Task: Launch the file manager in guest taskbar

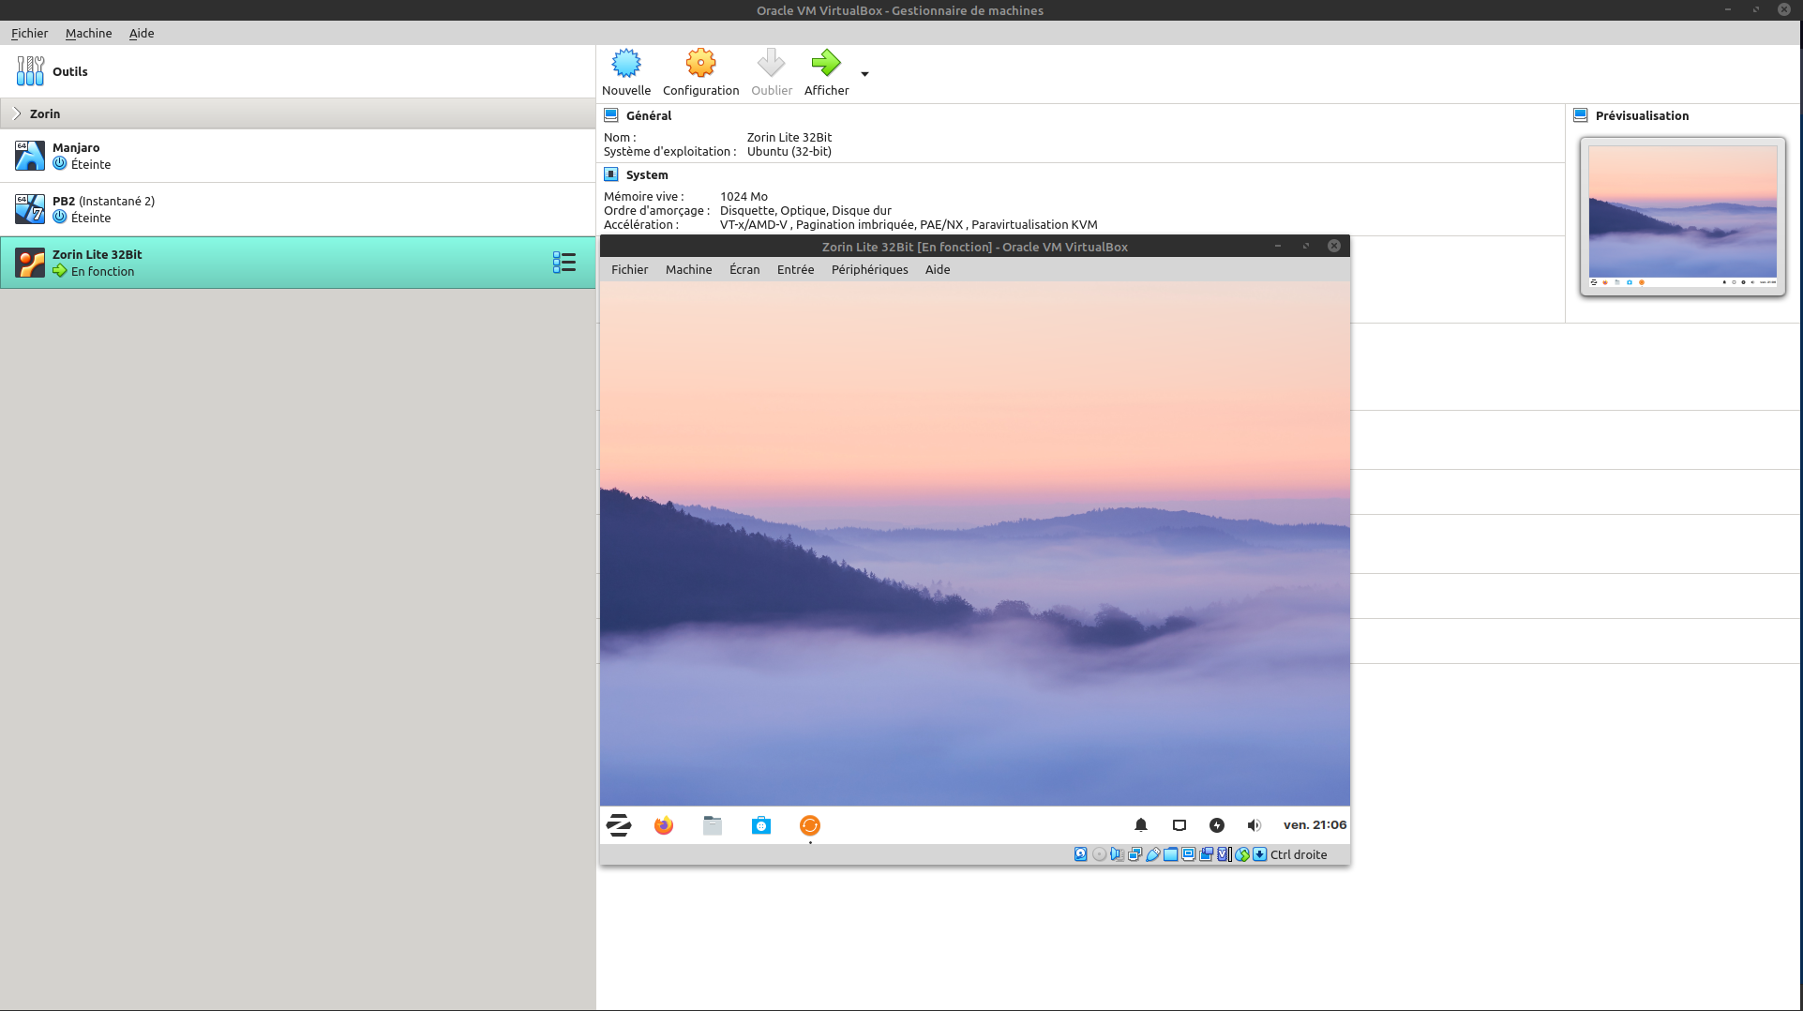Action: [x=713, y=825]
